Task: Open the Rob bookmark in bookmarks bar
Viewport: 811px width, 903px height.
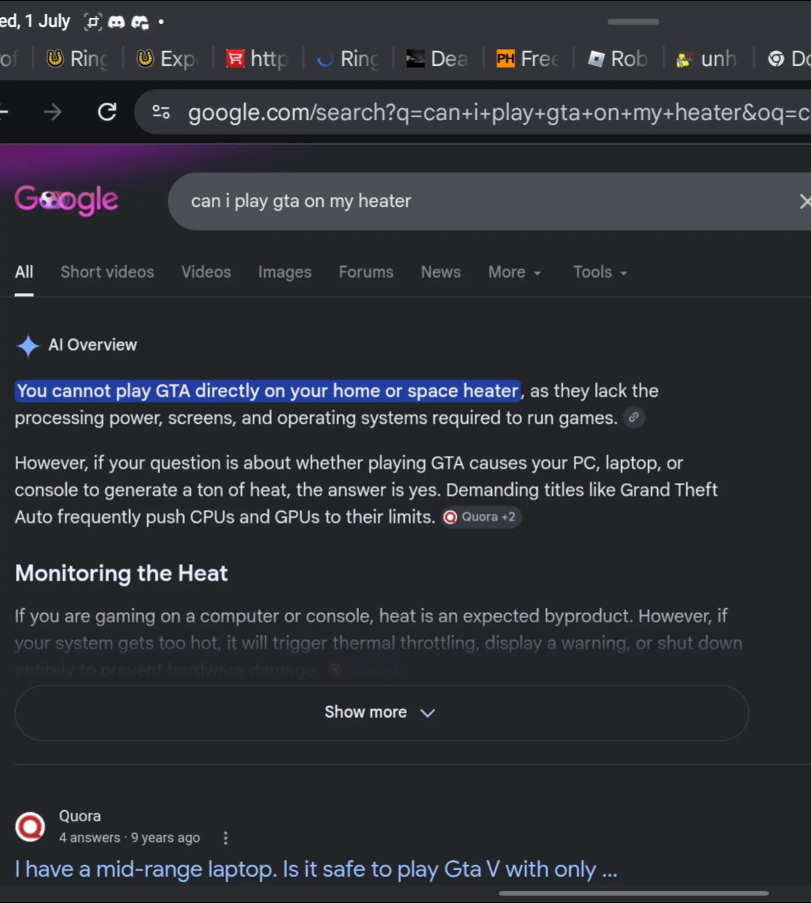Action: (x=618, y=58)
